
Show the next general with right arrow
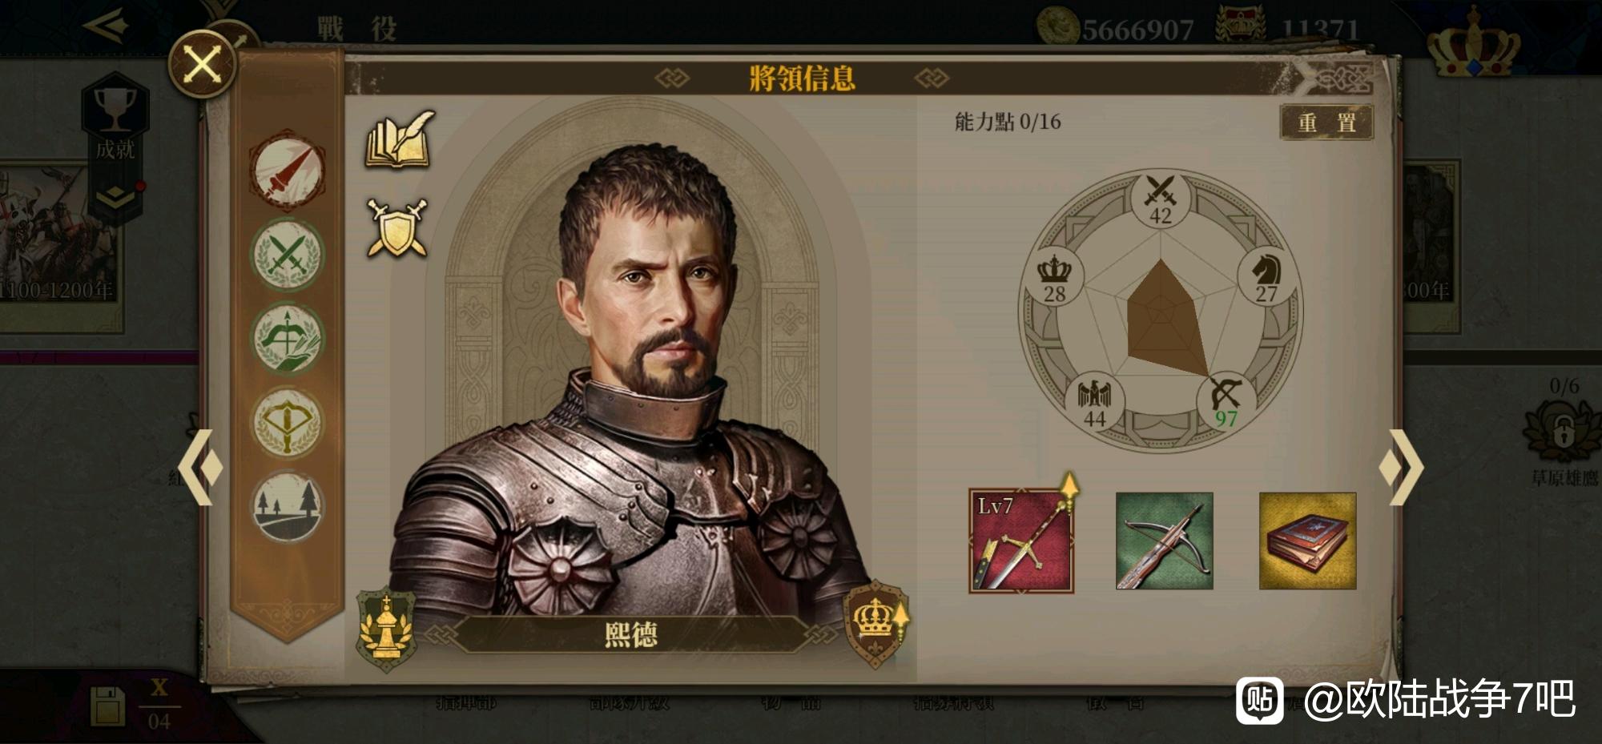point(1401,467)
